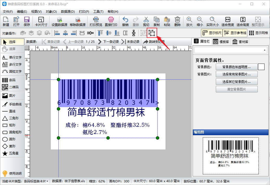Select the 单行文字 single-line text tool

pos(13,57)
